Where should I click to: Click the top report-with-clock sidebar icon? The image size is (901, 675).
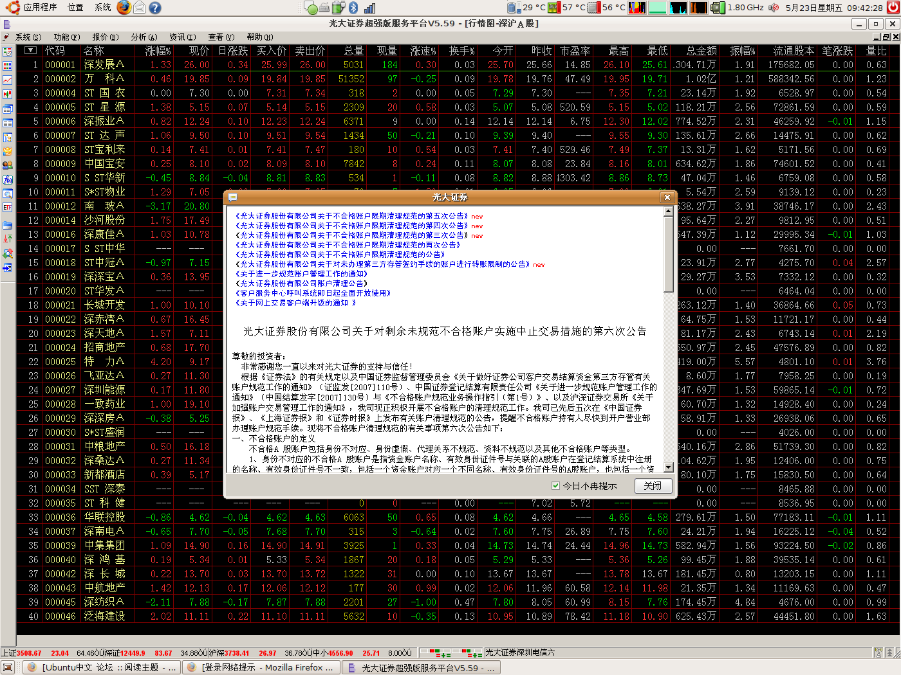tap(7, 51)
